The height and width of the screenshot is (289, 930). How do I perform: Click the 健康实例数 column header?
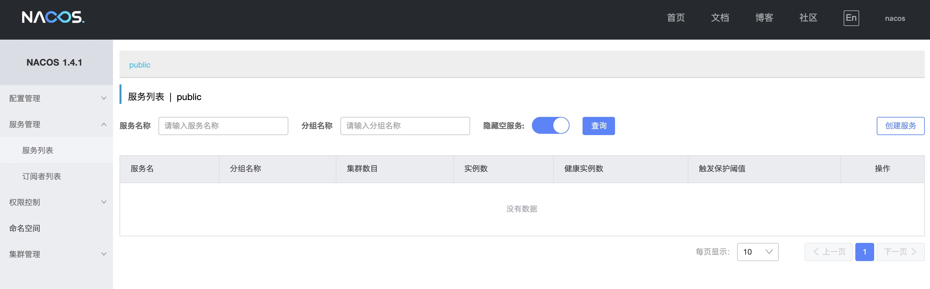[621, 169]
